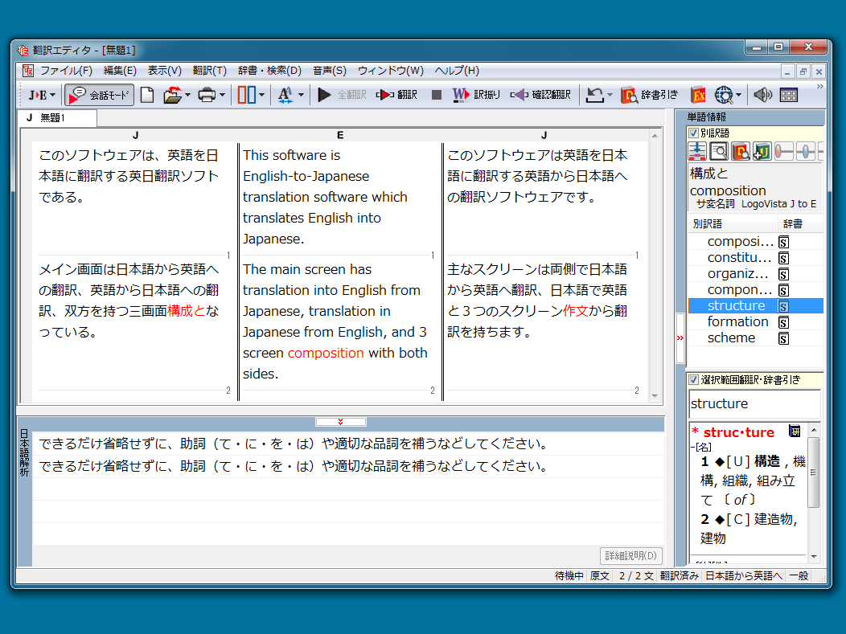Open the dropdown arrow beside undo icon
The image size is (846, 634).
pyautogui.click(x=610, y=95)
